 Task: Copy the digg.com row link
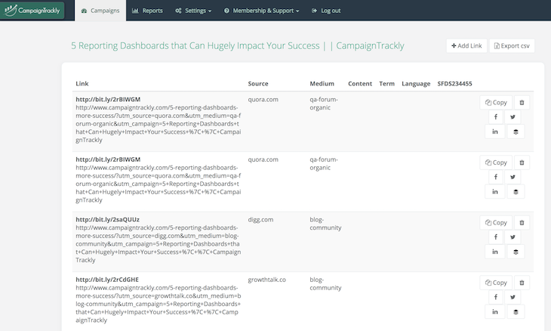coord(496,223)
